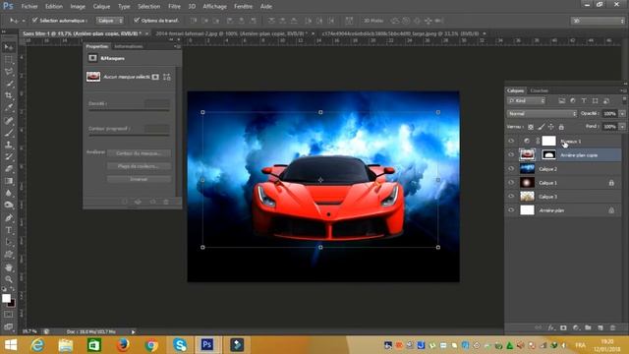Select the Eraser tool
The width and height of the screenshot is (629, 354).
[x=9, y=169]
